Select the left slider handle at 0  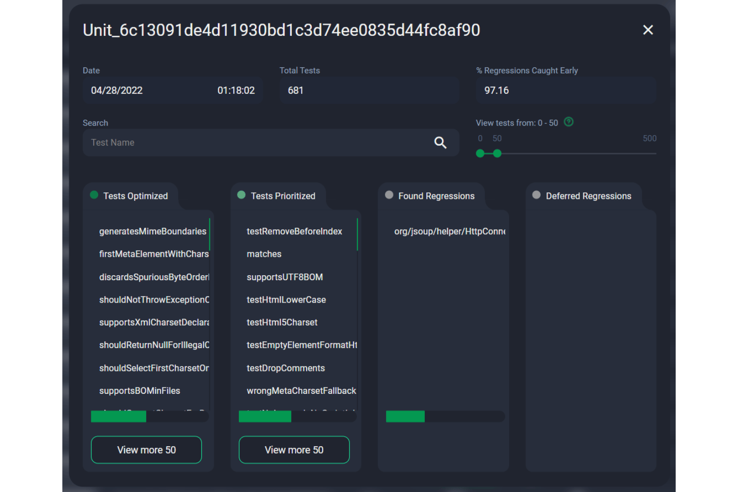(x=480, y=154)
